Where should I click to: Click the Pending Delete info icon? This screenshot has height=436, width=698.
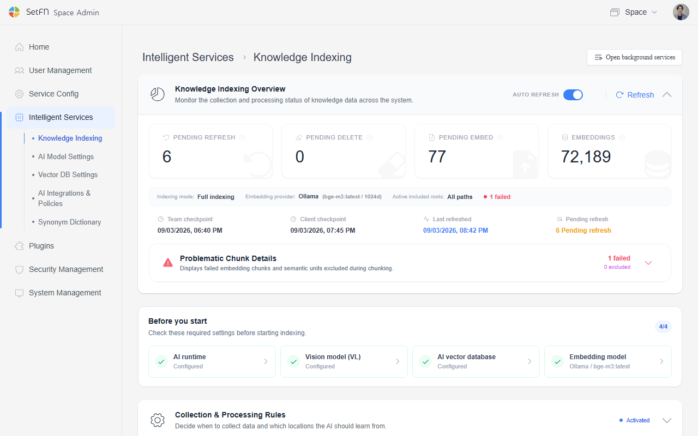369,137
